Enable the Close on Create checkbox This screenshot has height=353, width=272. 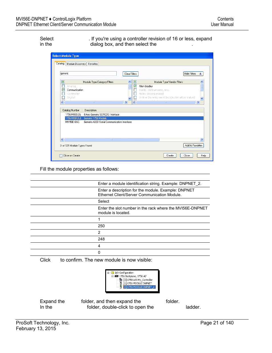click(x=61, y=156)
